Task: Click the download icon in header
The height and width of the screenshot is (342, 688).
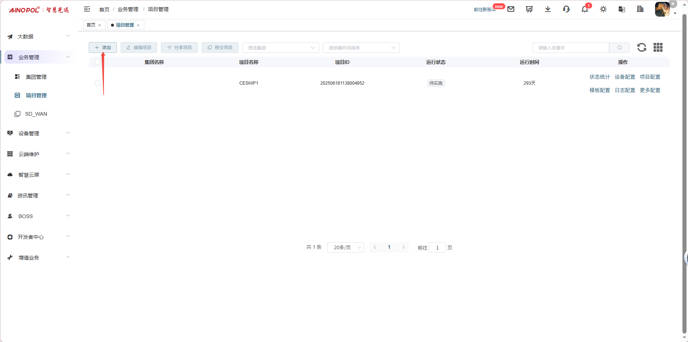Action: click(x=548, y=9)
